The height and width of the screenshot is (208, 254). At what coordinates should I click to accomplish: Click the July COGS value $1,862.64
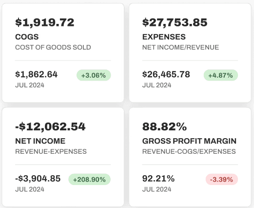37,74
